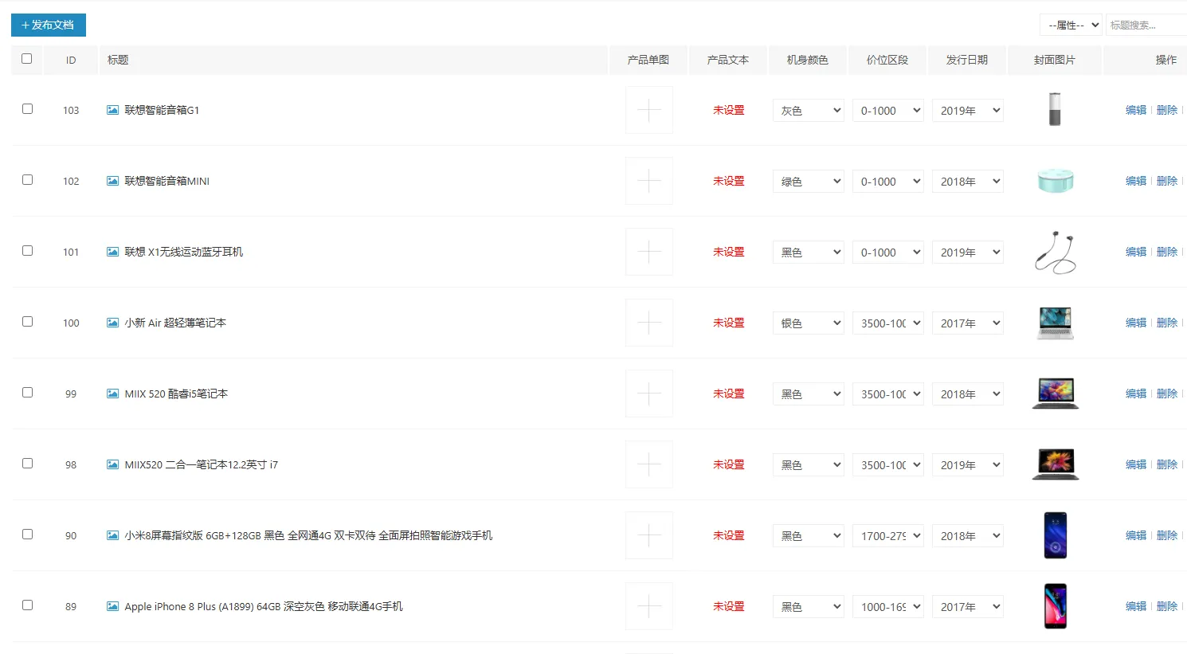Image resolution: width=1187 pixels, height=654 pixels.
Task: Click 未设置 product text for row 101
Action: [729, 252]
